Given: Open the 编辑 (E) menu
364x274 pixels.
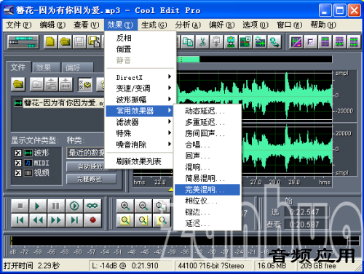Looking at the screenshot, I should tap(52, 25).
